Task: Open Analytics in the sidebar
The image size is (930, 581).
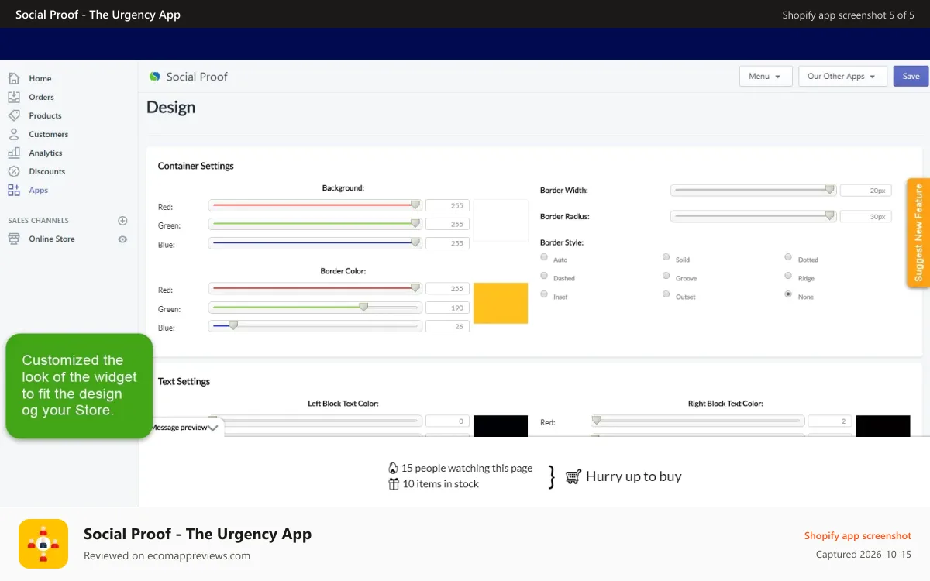Action: click(x=46, y=153)
